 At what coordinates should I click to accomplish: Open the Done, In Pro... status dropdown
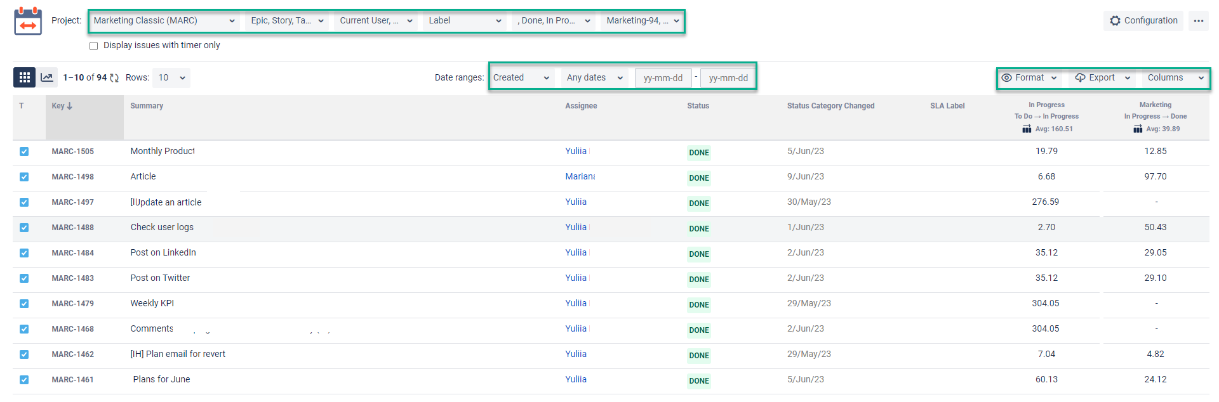(x=554, y=21)
